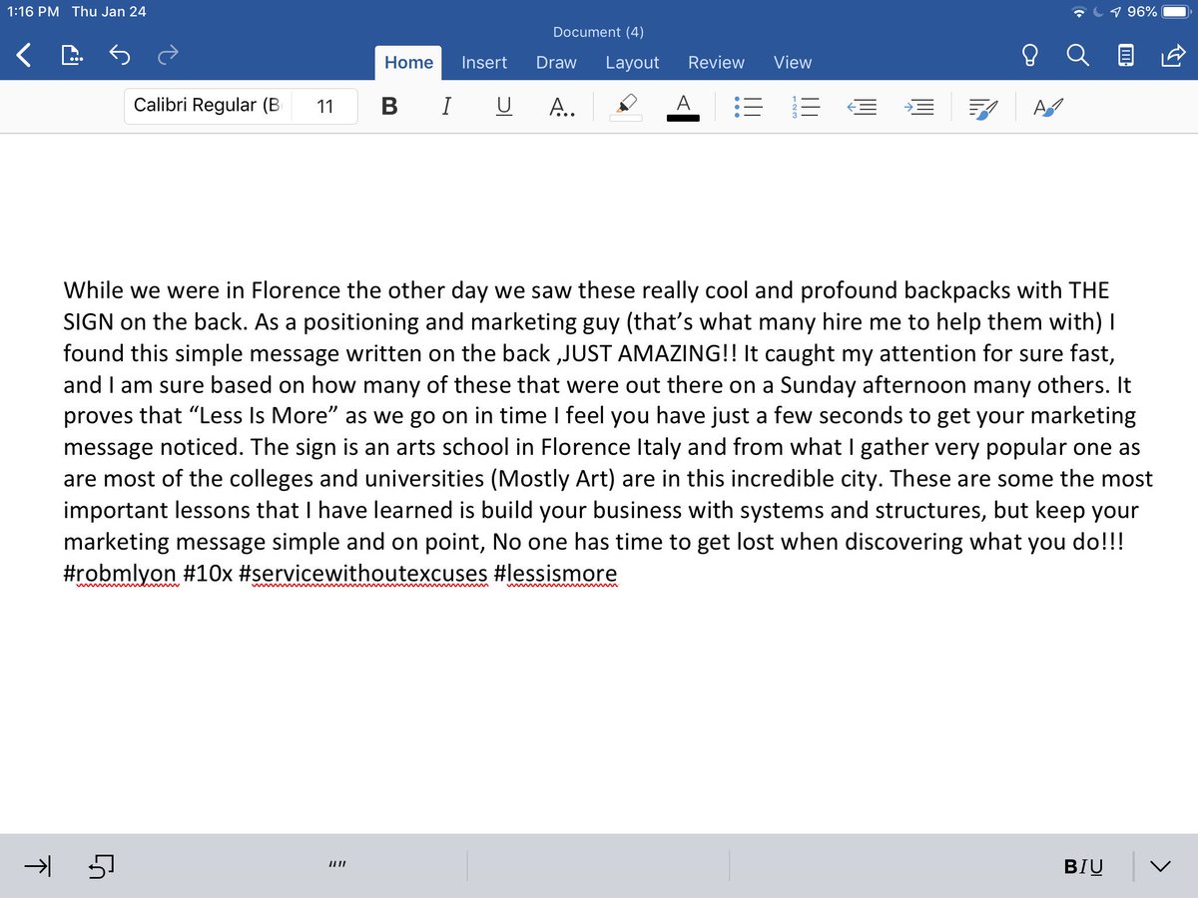Viewport: 1198px width, 898px height.
Task: Apply bulleted list
Action: point(748,106)
